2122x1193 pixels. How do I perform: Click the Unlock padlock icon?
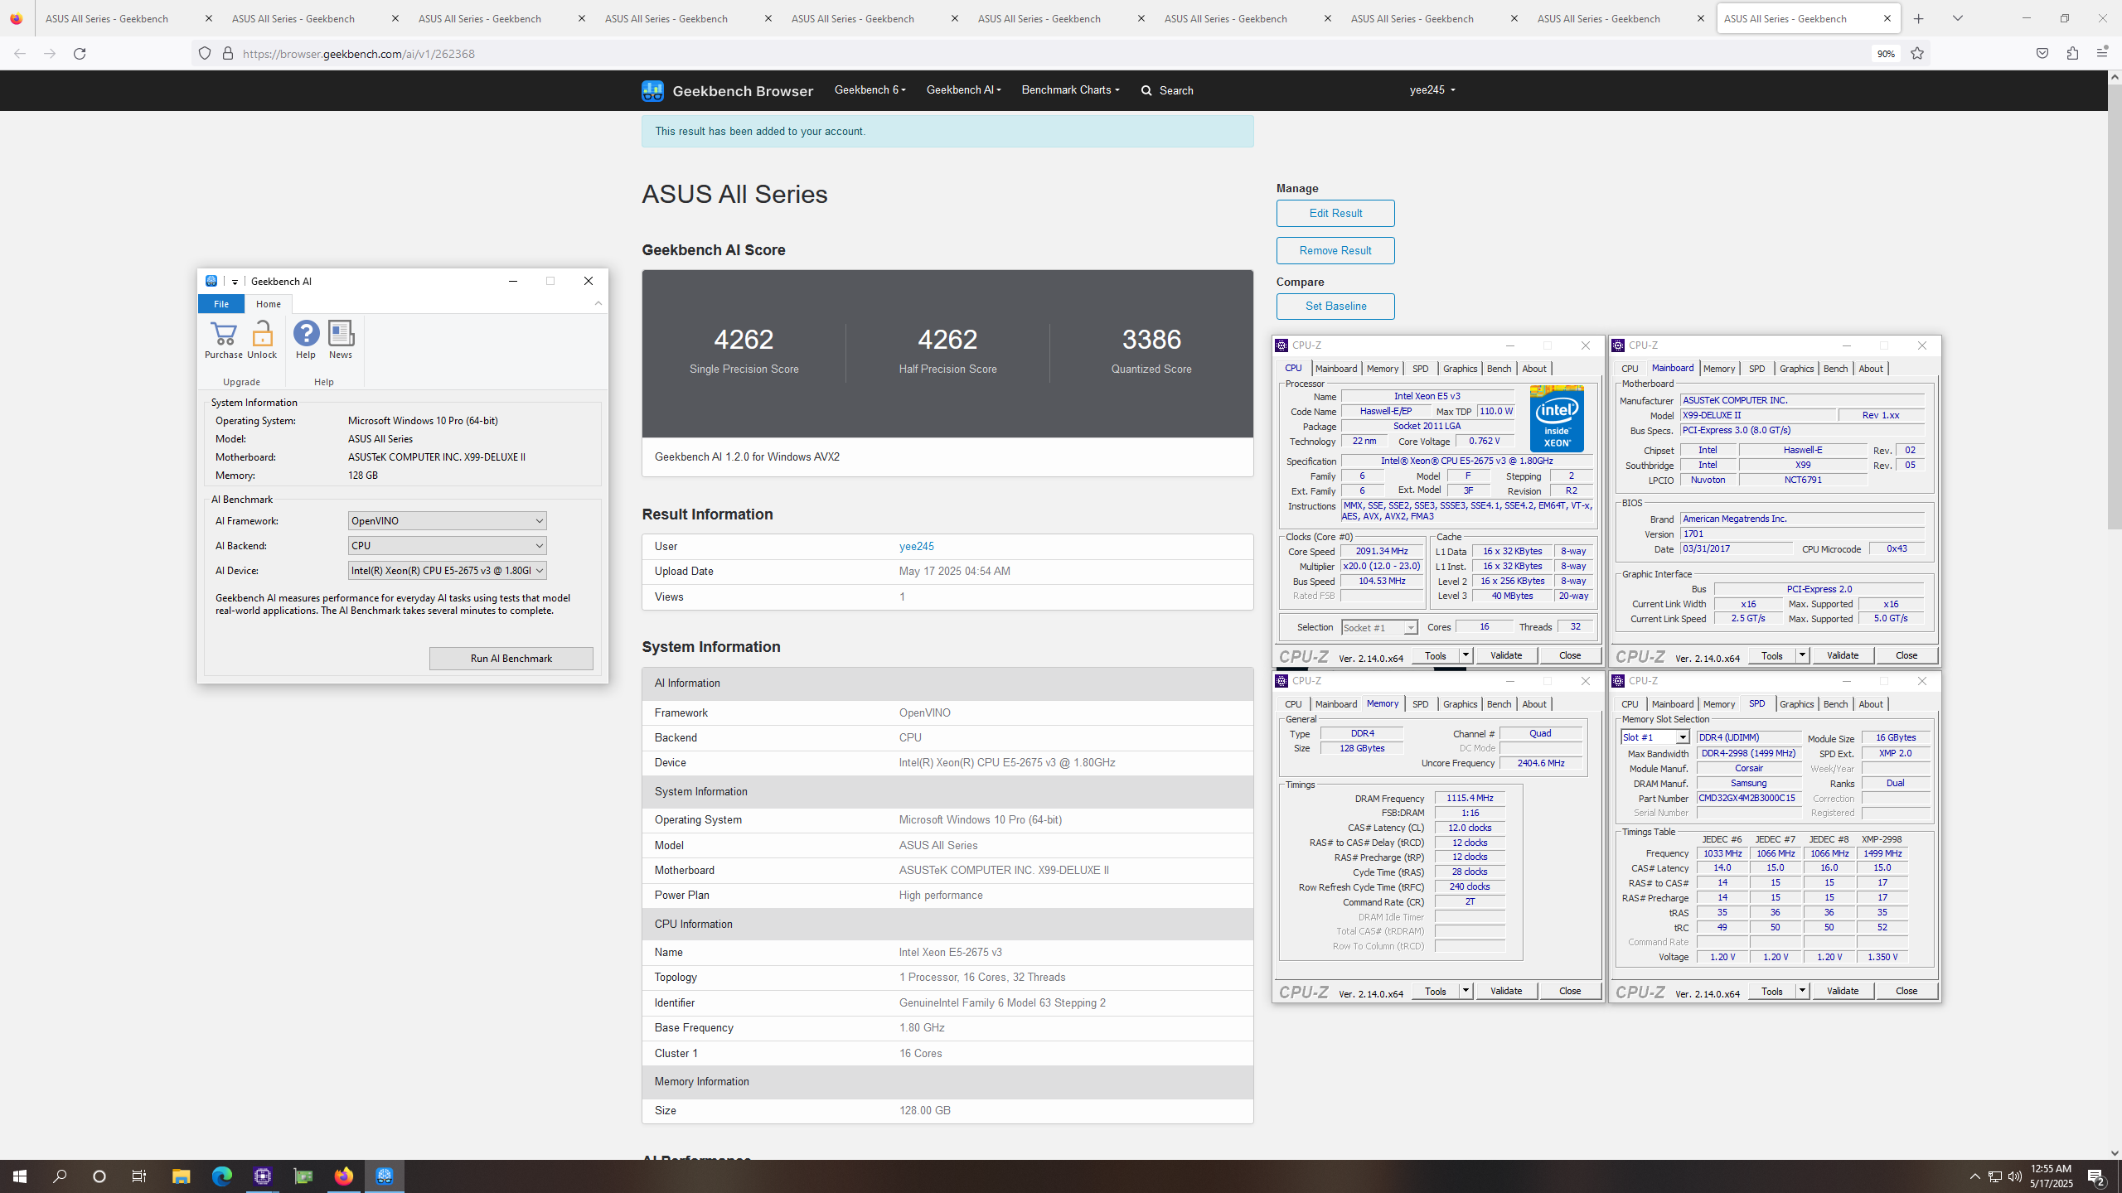(262, 340)
